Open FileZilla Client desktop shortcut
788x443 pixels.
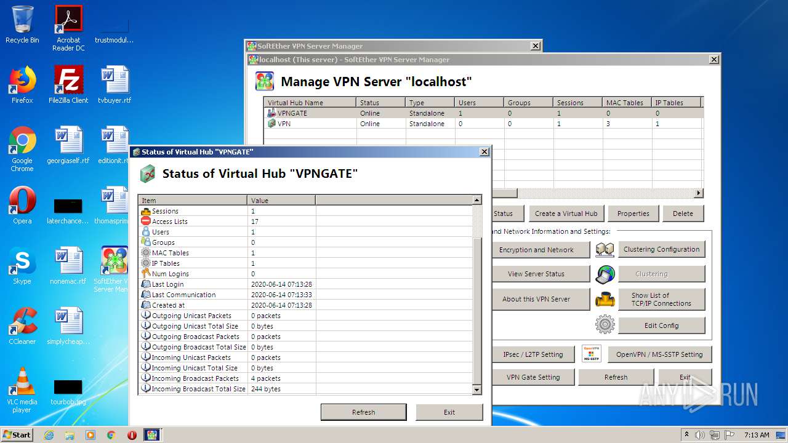(x=68, y=85)
